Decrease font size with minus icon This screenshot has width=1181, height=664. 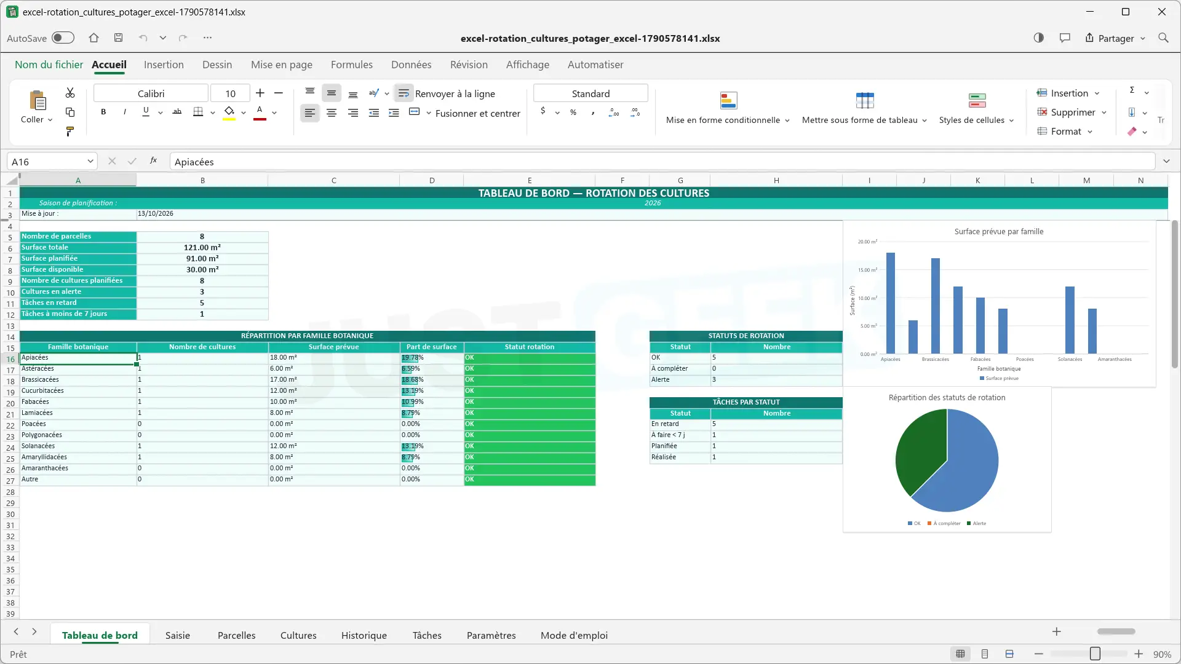279,93
